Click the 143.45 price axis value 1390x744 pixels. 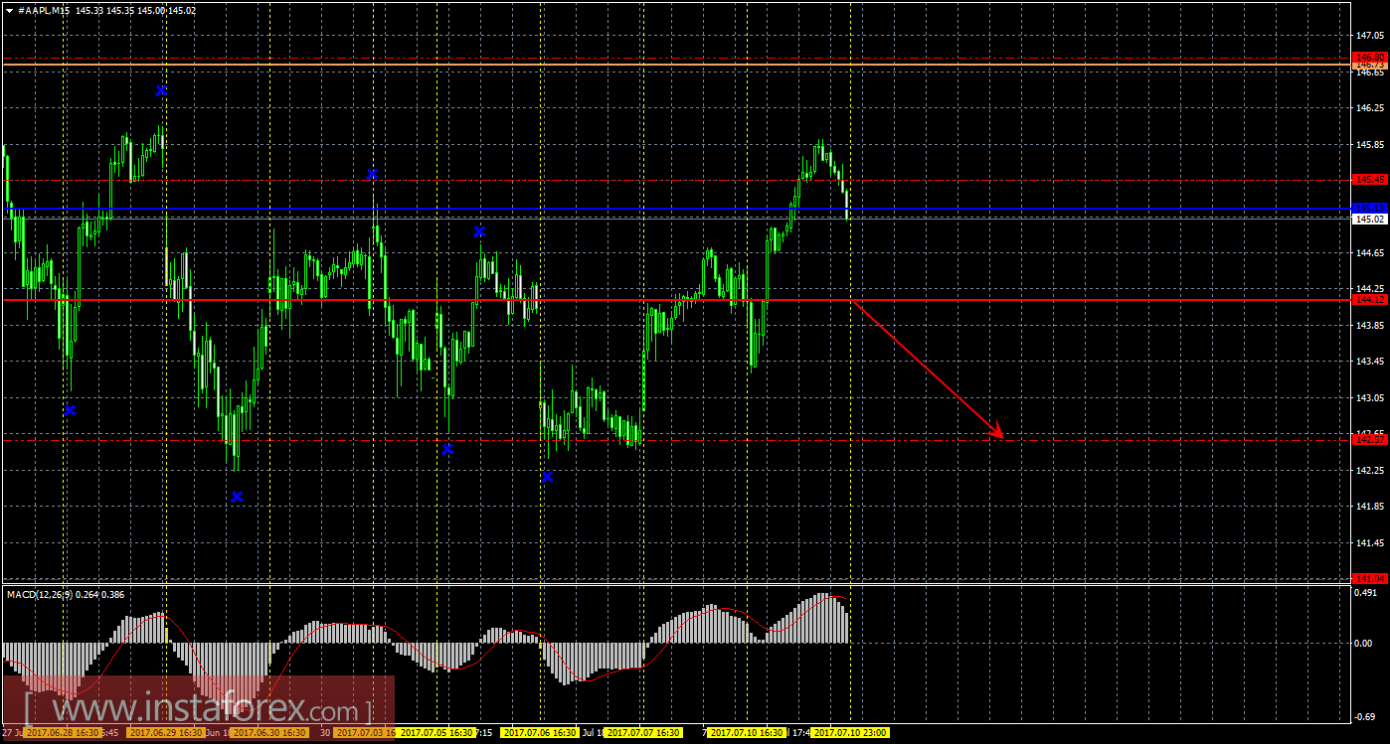[x=1369, y=362]
